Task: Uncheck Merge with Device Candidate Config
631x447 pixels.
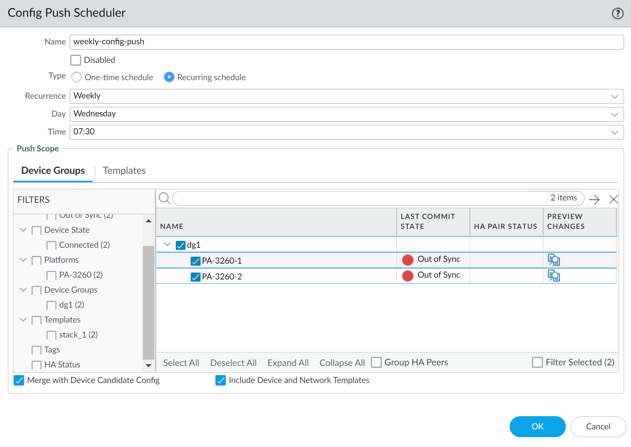Action: (x=19, y=380)
